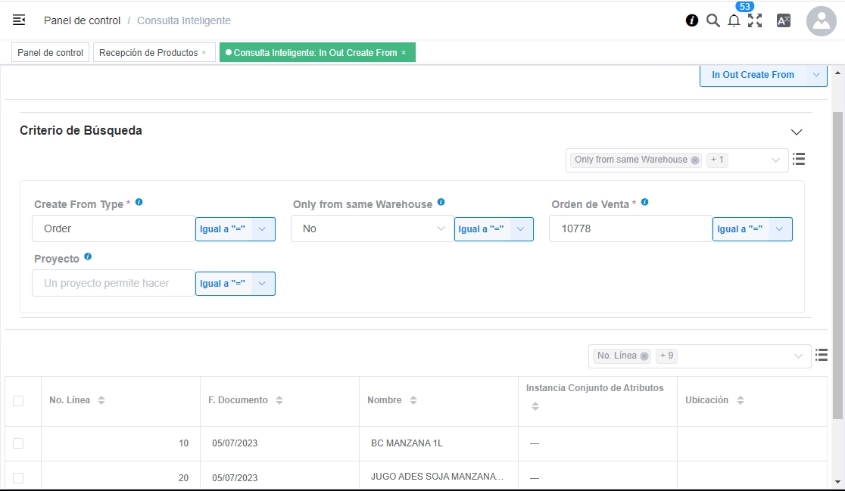Collapse the Criterio de Búsqueda section

[x=796, y=132]
